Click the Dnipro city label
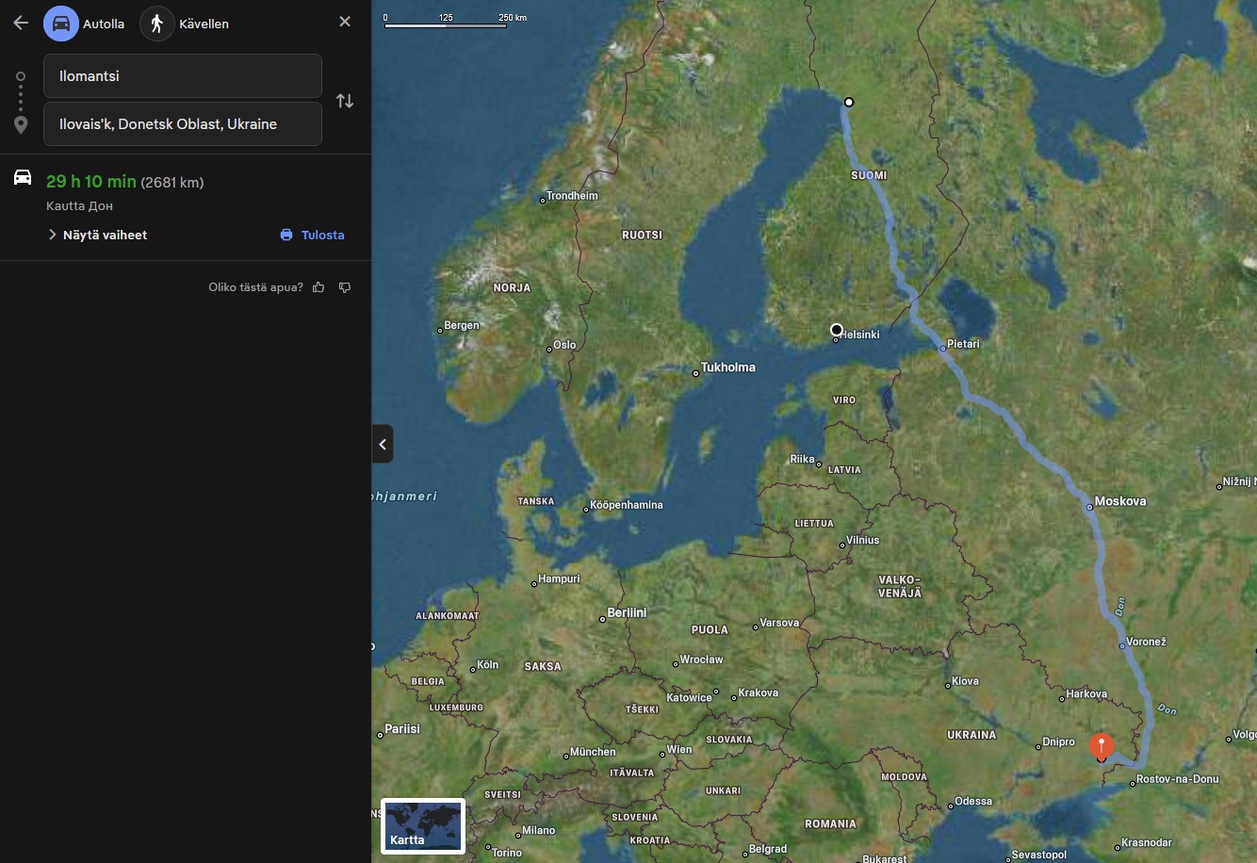Viewport: 1257px width, 863px height. click(1059, 742)
